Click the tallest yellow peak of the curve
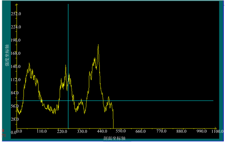Screen dimensions: 241x142 pyautogui.click(x=98, y=45)
